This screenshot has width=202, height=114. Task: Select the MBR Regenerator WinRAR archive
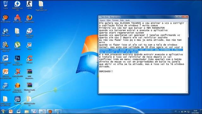(29, 74)
